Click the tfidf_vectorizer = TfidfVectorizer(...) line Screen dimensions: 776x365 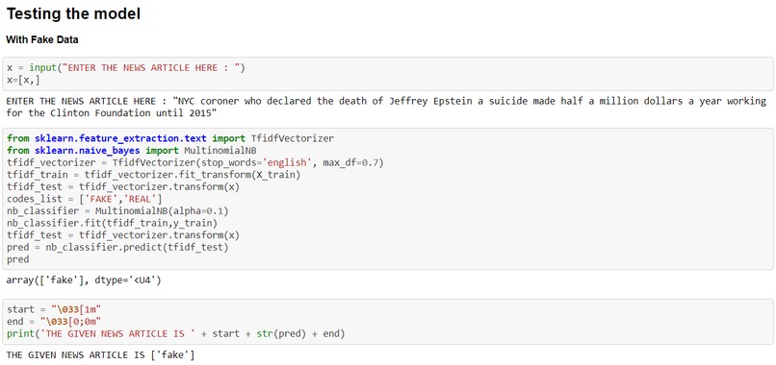(x=195, y=162)
